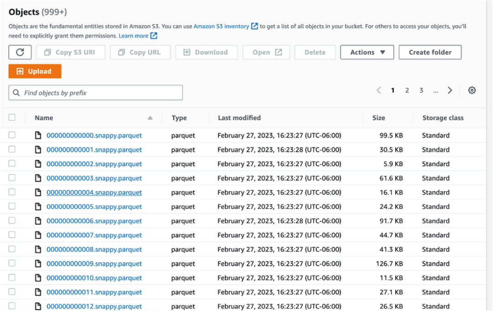The image size is (493, 311).
Task: Sort by Name column ascending arrow
Action: point(150,118)
